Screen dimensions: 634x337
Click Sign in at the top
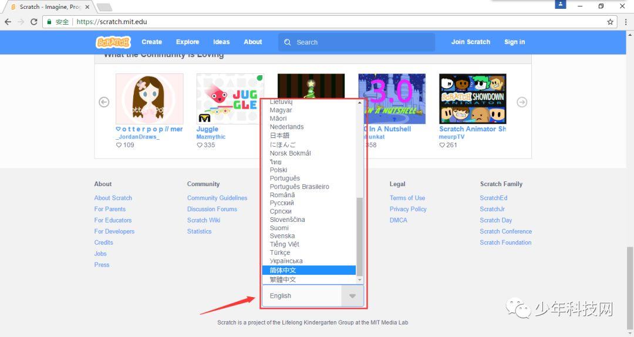(x=514, y=42)
